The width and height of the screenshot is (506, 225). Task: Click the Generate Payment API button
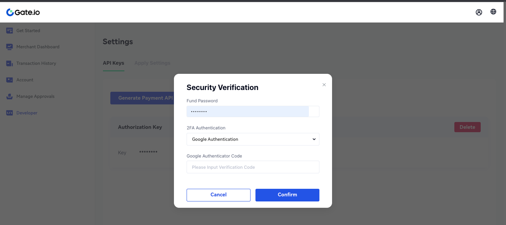coord(142,98)
